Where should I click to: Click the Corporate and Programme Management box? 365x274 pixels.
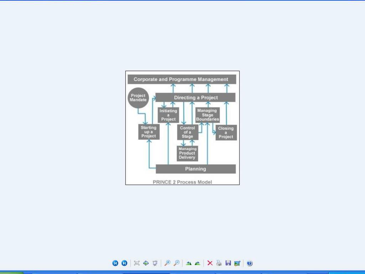click(182, 79)
